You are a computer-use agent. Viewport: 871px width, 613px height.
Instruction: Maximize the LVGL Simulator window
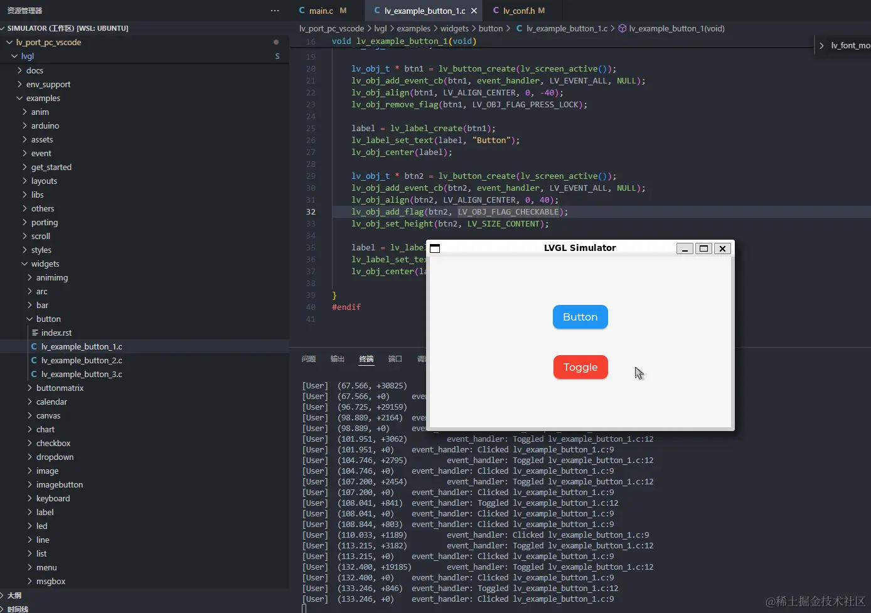pos(703,248)
